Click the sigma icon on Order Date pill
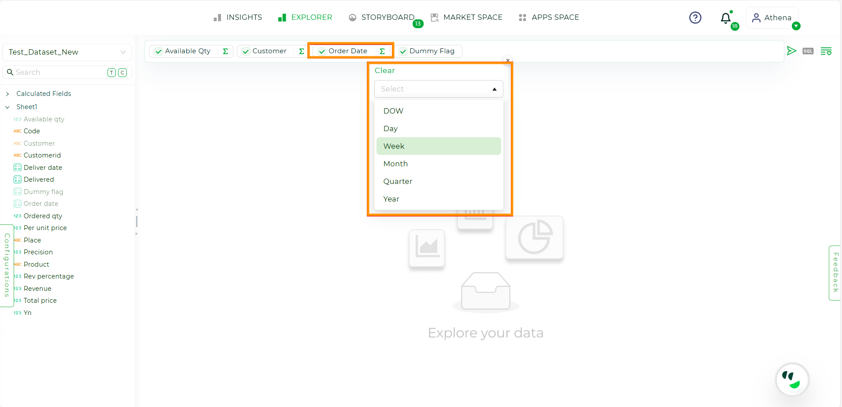The height and width of the screenshot is (407, 842). coord(382,51)
